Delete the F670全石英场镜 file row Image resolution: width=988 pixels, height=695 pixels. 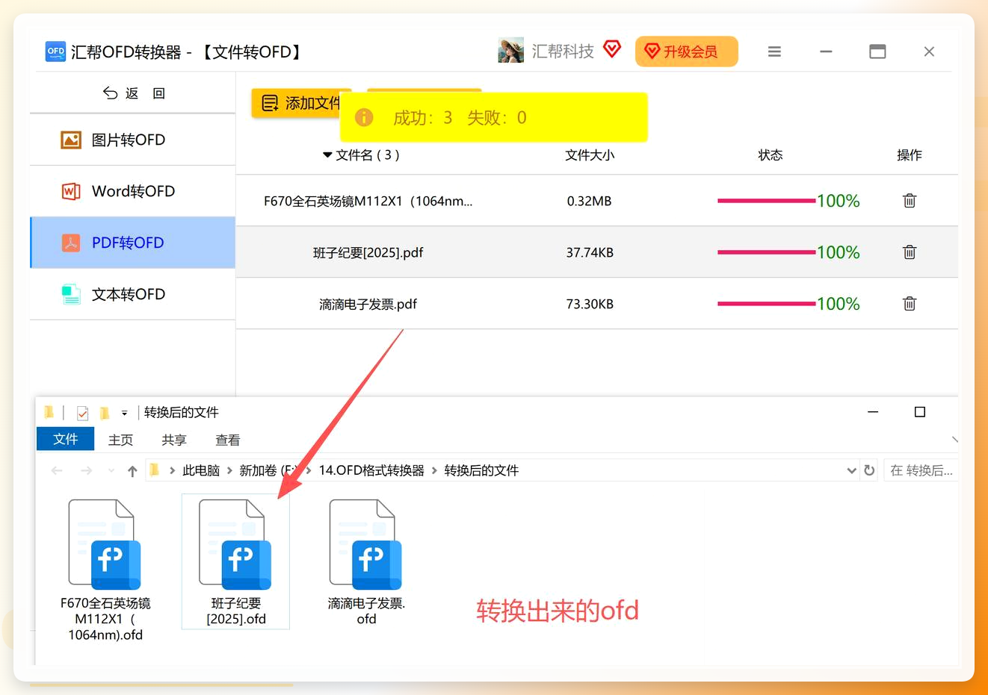910,201
